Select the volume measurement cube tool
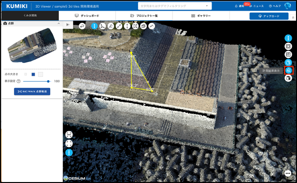Screen dimensions: 297x183 (x=143, y=26)
